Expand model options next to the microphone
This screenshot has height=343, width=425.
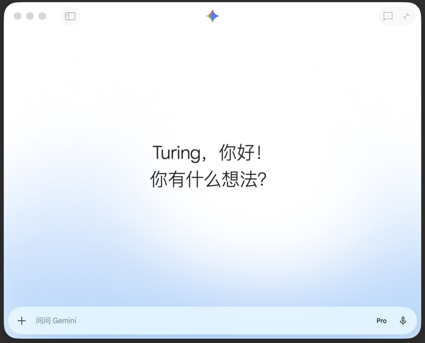coord(381,321)
